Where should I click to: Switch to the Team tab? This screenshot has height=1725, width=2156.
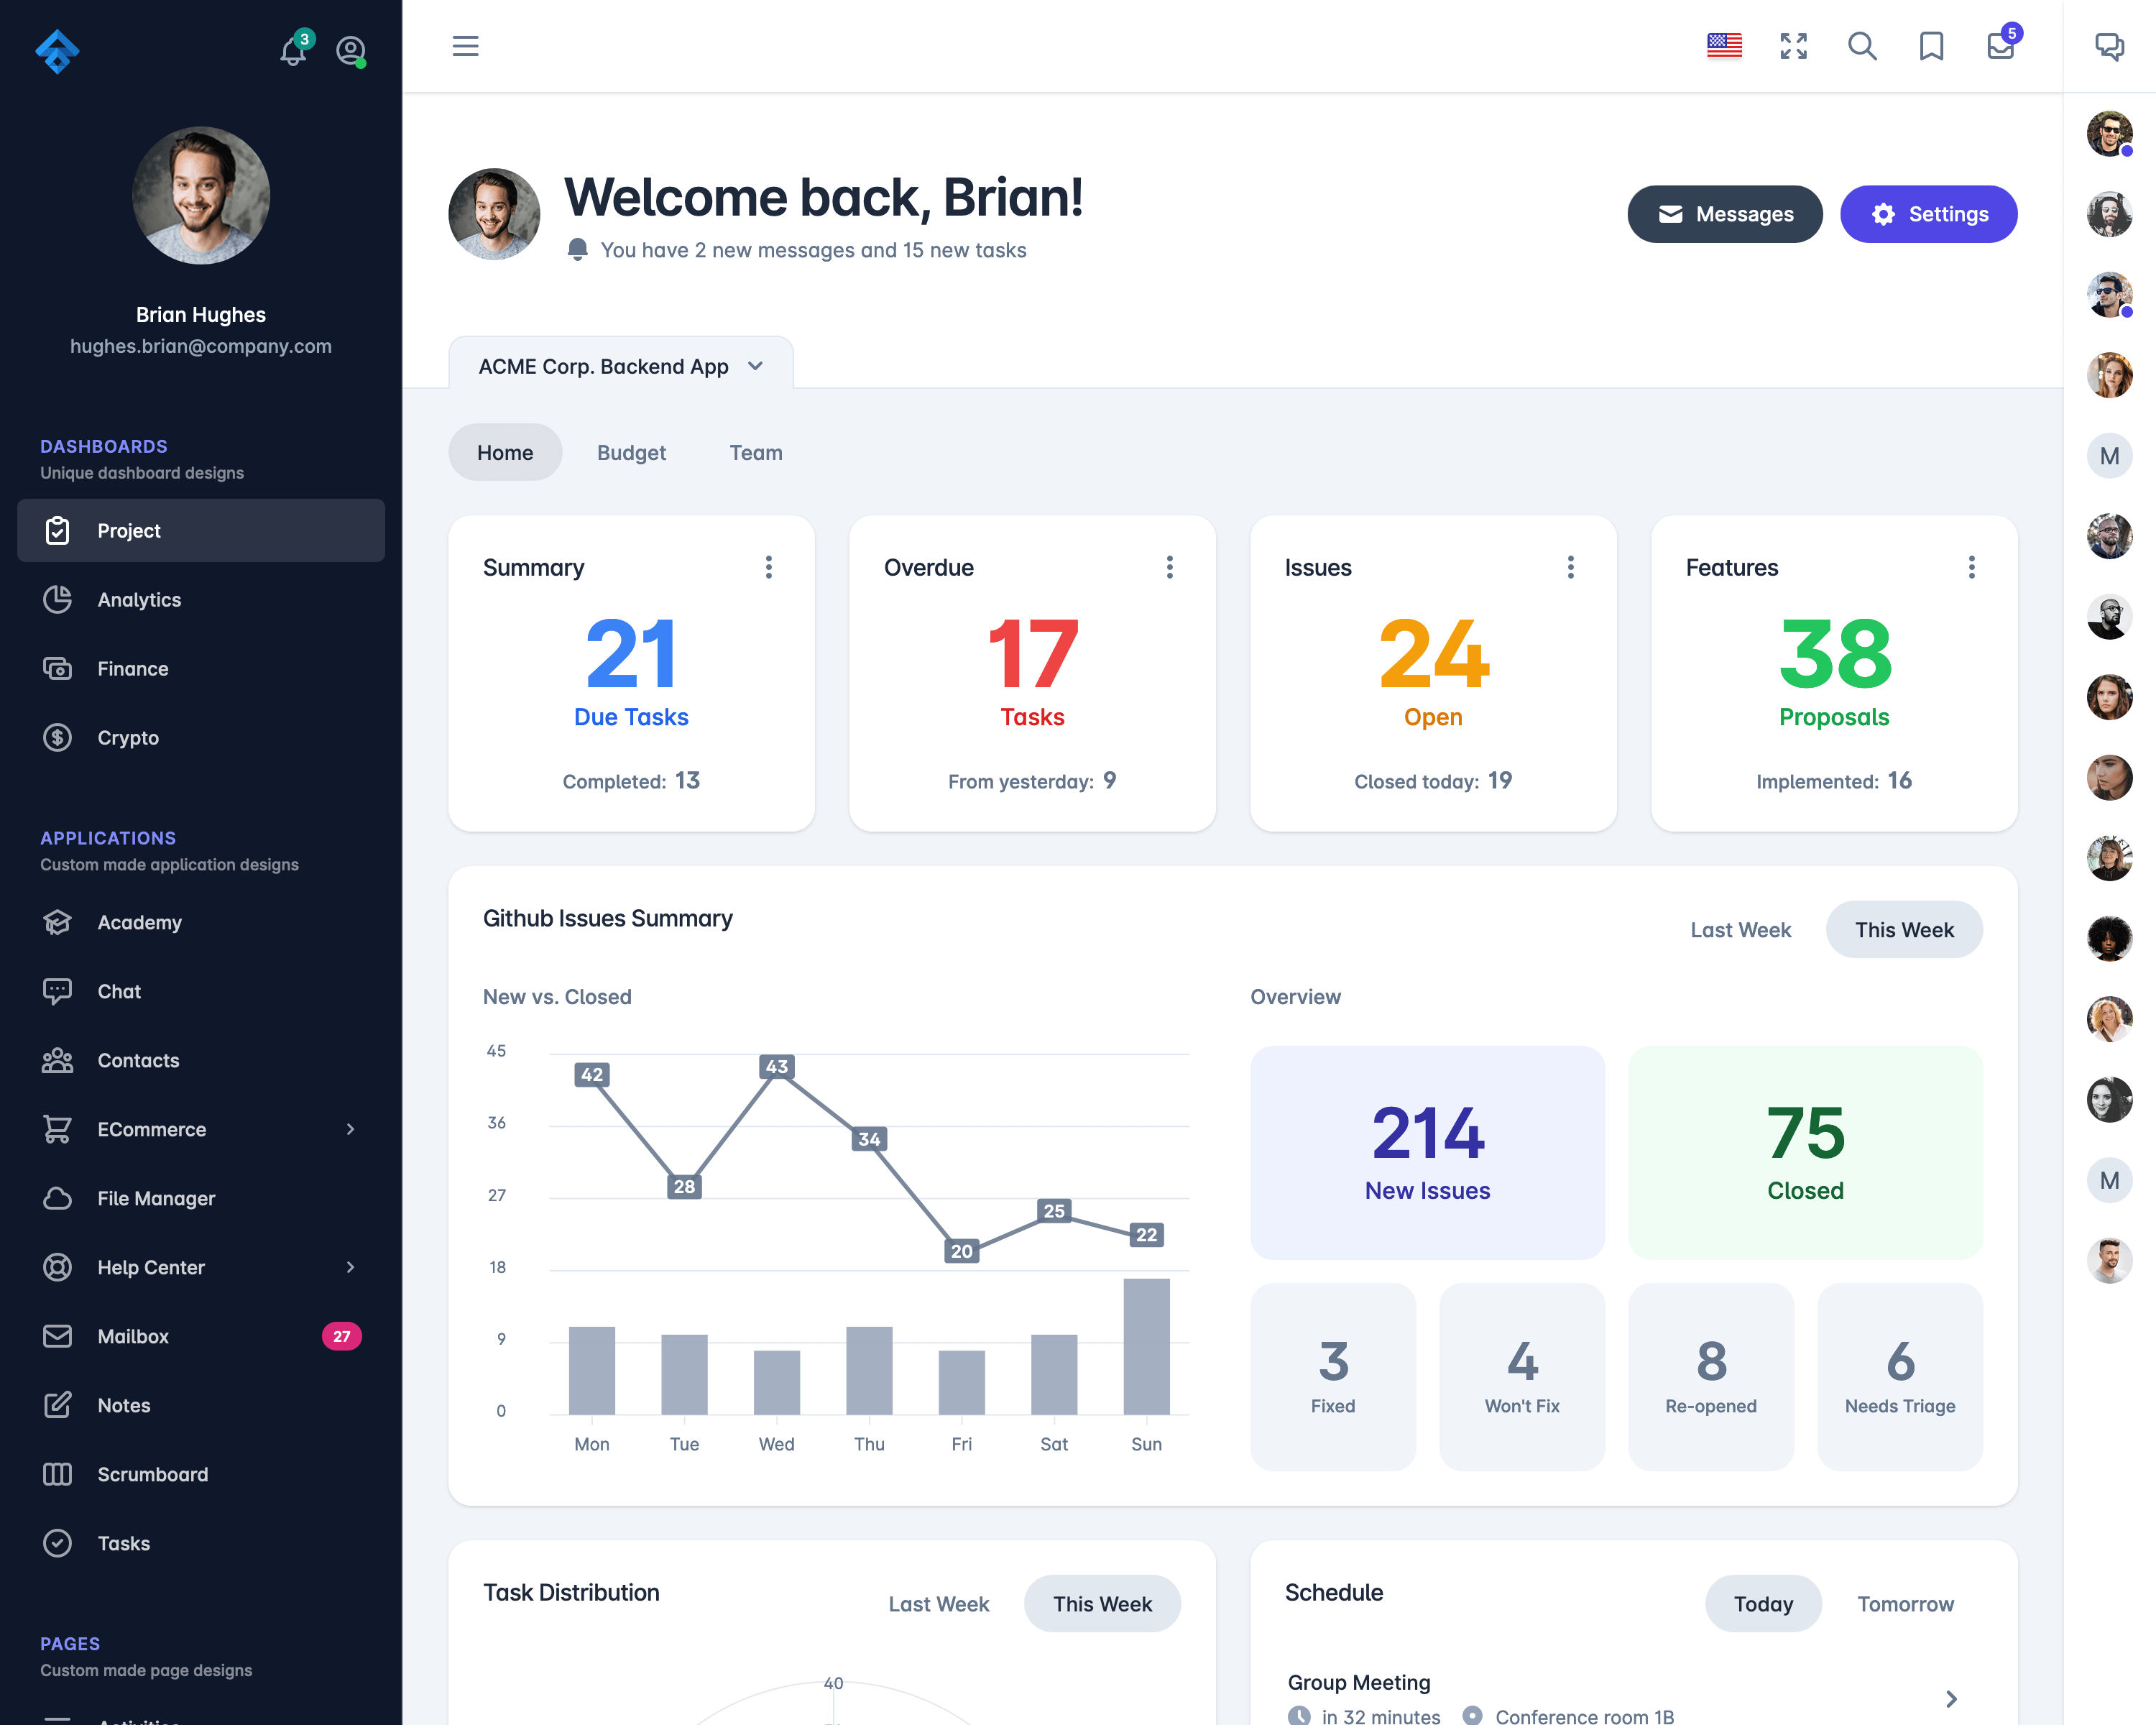[x=757, y=452]
